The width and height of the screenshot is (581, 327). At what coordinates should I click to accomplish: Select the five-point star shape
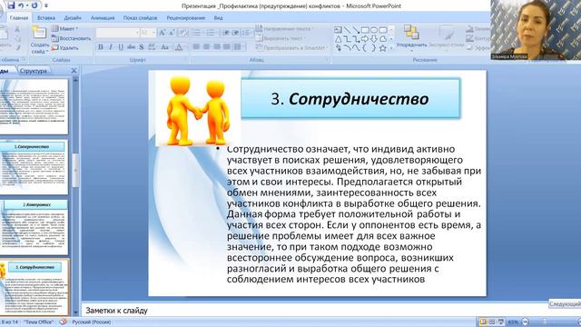(383, 48)
